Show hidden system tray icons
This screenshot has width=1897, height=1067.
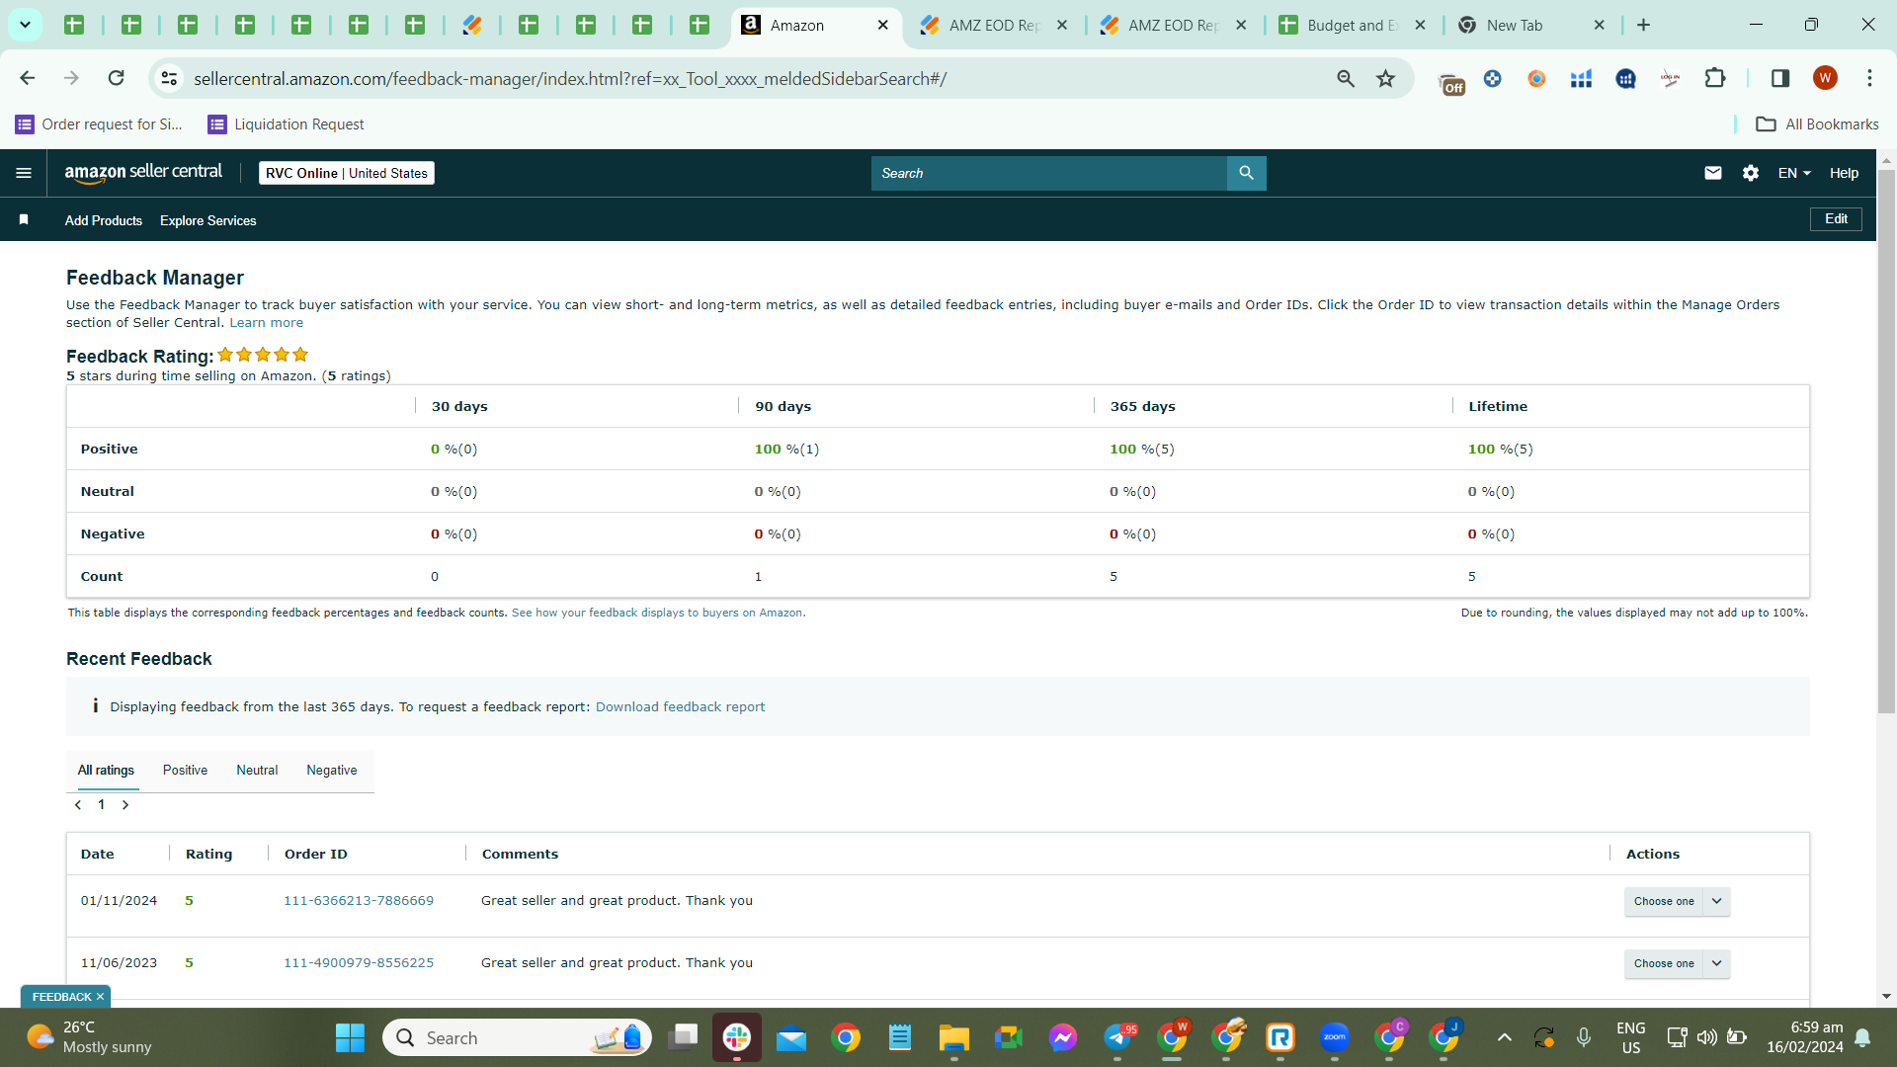pyautogui.click(x=1504, y=1037)
